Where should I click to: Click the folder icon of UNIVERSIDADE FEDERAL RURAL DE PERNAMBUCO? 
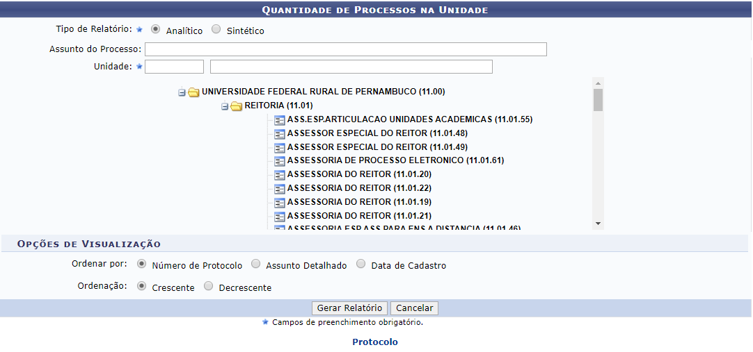pyautogui.click(x=193, y=92)
